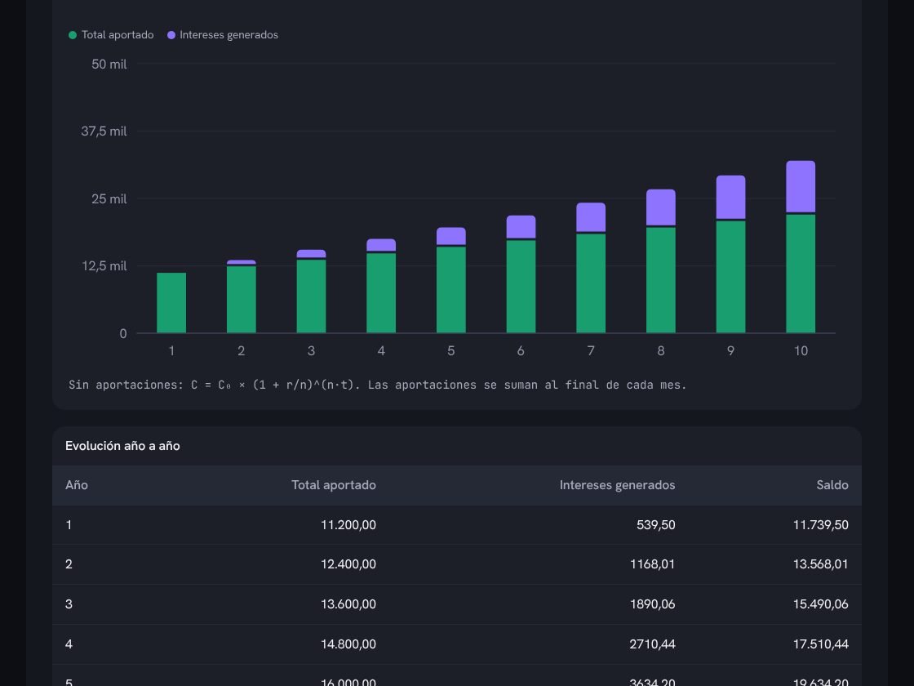Click the 11.739,50 saldo cell
Image resolution: width=914 pixels, height=686 pixels.
pos(821,525)
